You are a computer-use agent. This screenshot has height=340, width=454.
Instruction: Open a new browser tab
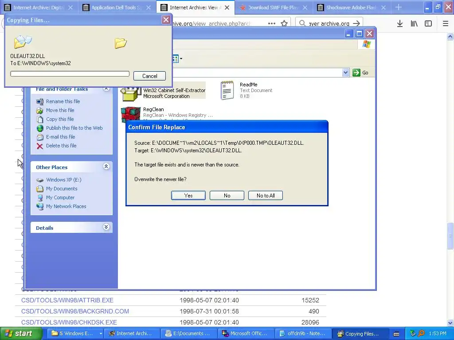point(399,7)
